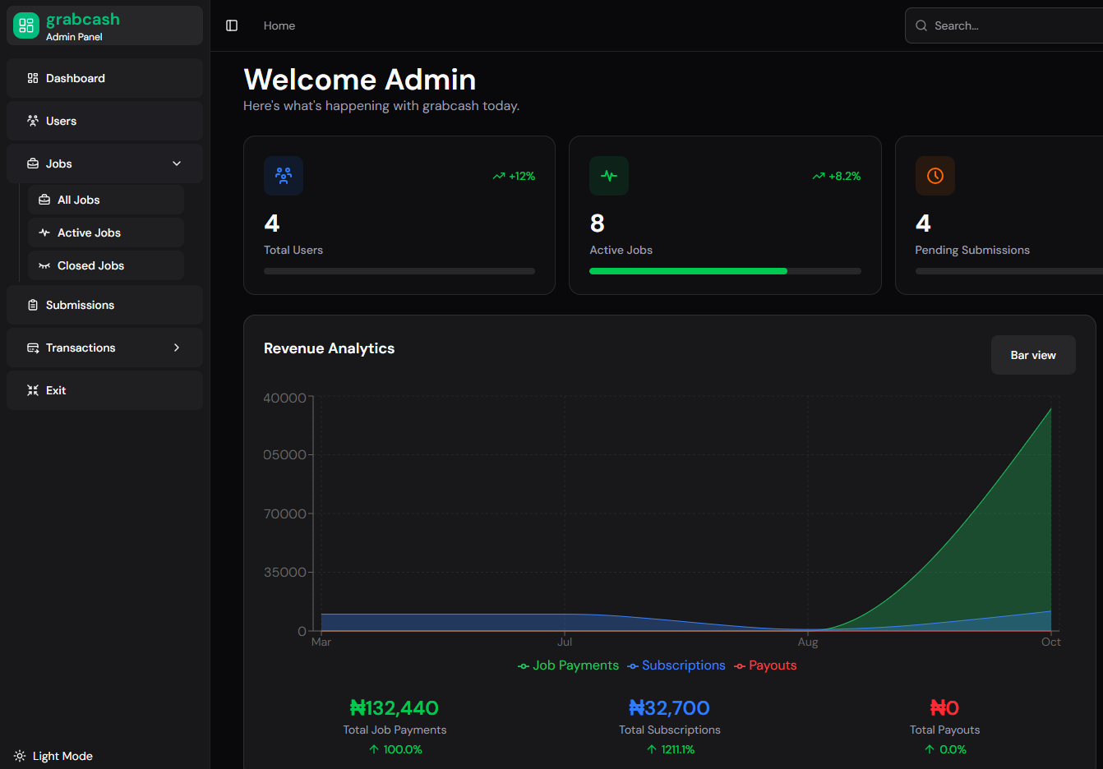This screenshot has width=1103, height=769.
Task: Click the Users icon in sidebar
Action: [x=31, y=121]
